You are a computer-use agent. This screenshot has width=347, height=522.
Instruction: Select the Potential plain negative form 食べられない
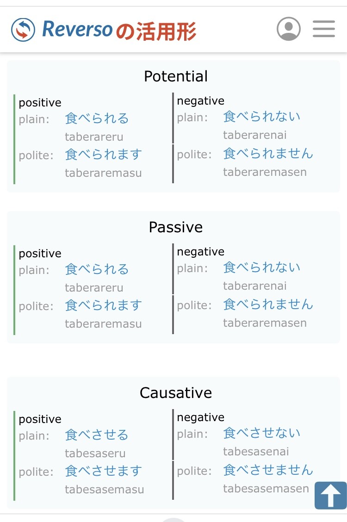click(x=261, y=117)
